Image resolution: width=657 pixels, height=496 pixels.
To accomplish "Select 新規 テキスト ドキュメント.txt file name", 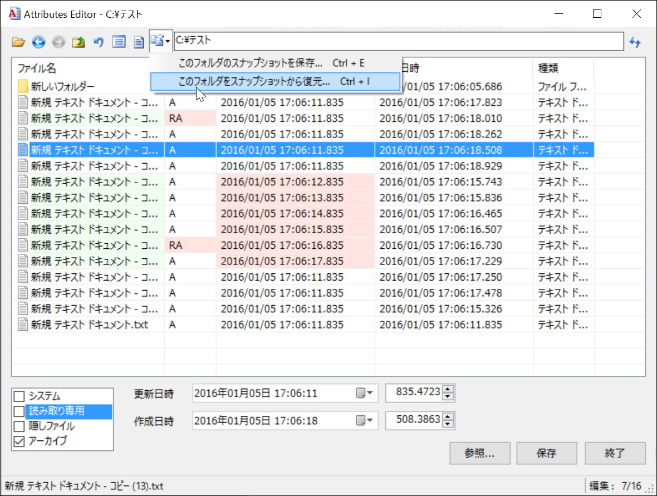I will point(89,325).
